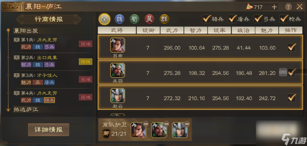The height and width of the screenshot is (146, 307).
Task: Sort generals by 魅力 column header
Action: click(267, 30)
